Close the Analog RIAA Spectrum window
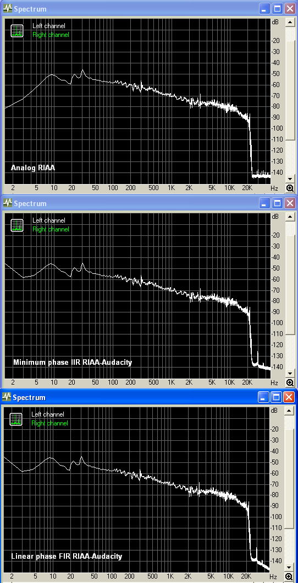Viewport: 298px width, 583px height. (289, 9)
